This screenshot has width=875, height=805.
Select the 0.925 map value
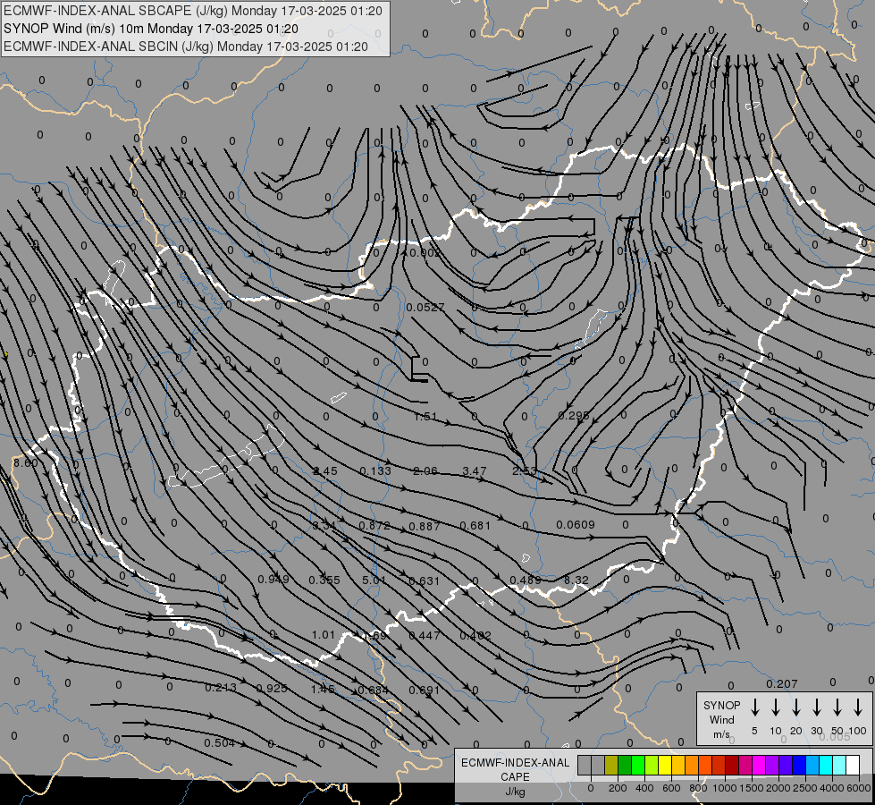(272, 689)
